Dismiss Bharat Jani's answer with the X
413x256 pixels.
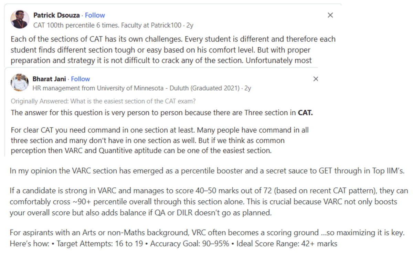tap(316, 79)
